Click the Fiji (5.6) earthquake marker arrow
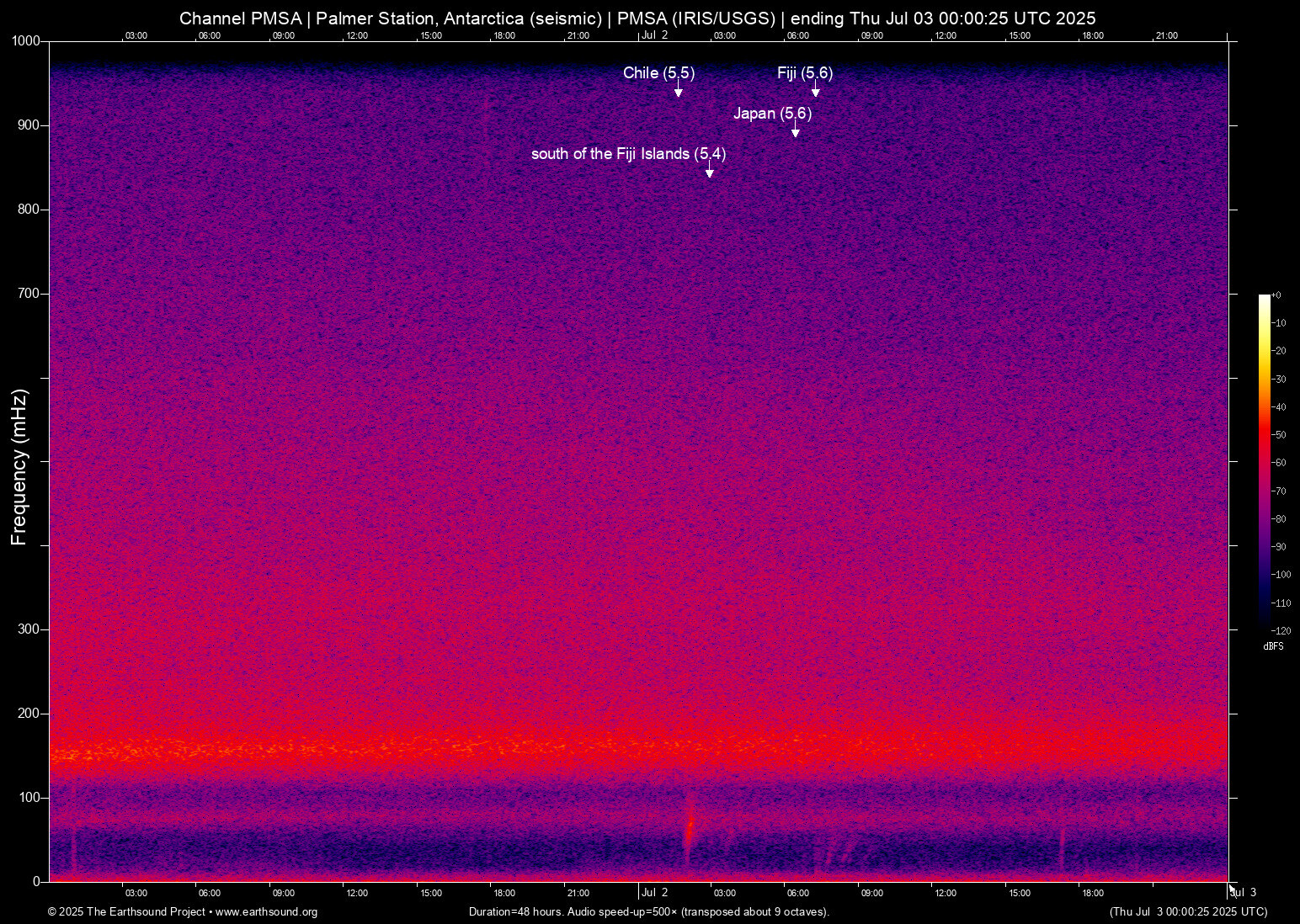Screen dimensions: 1300x924 814,91
